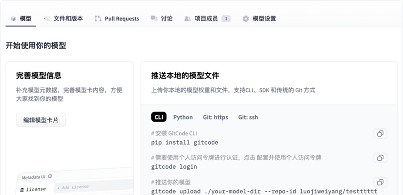Click the cube icon on the 模型 tab
The height and width of the screenshot is (195, 403).
point(13,19)
